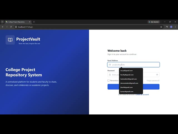
Task: Select surya@gmail.com from autofill suggestions
Action: [131, 71]
